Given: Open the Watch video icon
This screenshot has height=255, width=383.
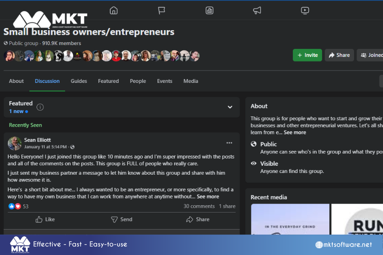Looking at the screenshot, I should point(305,10).
